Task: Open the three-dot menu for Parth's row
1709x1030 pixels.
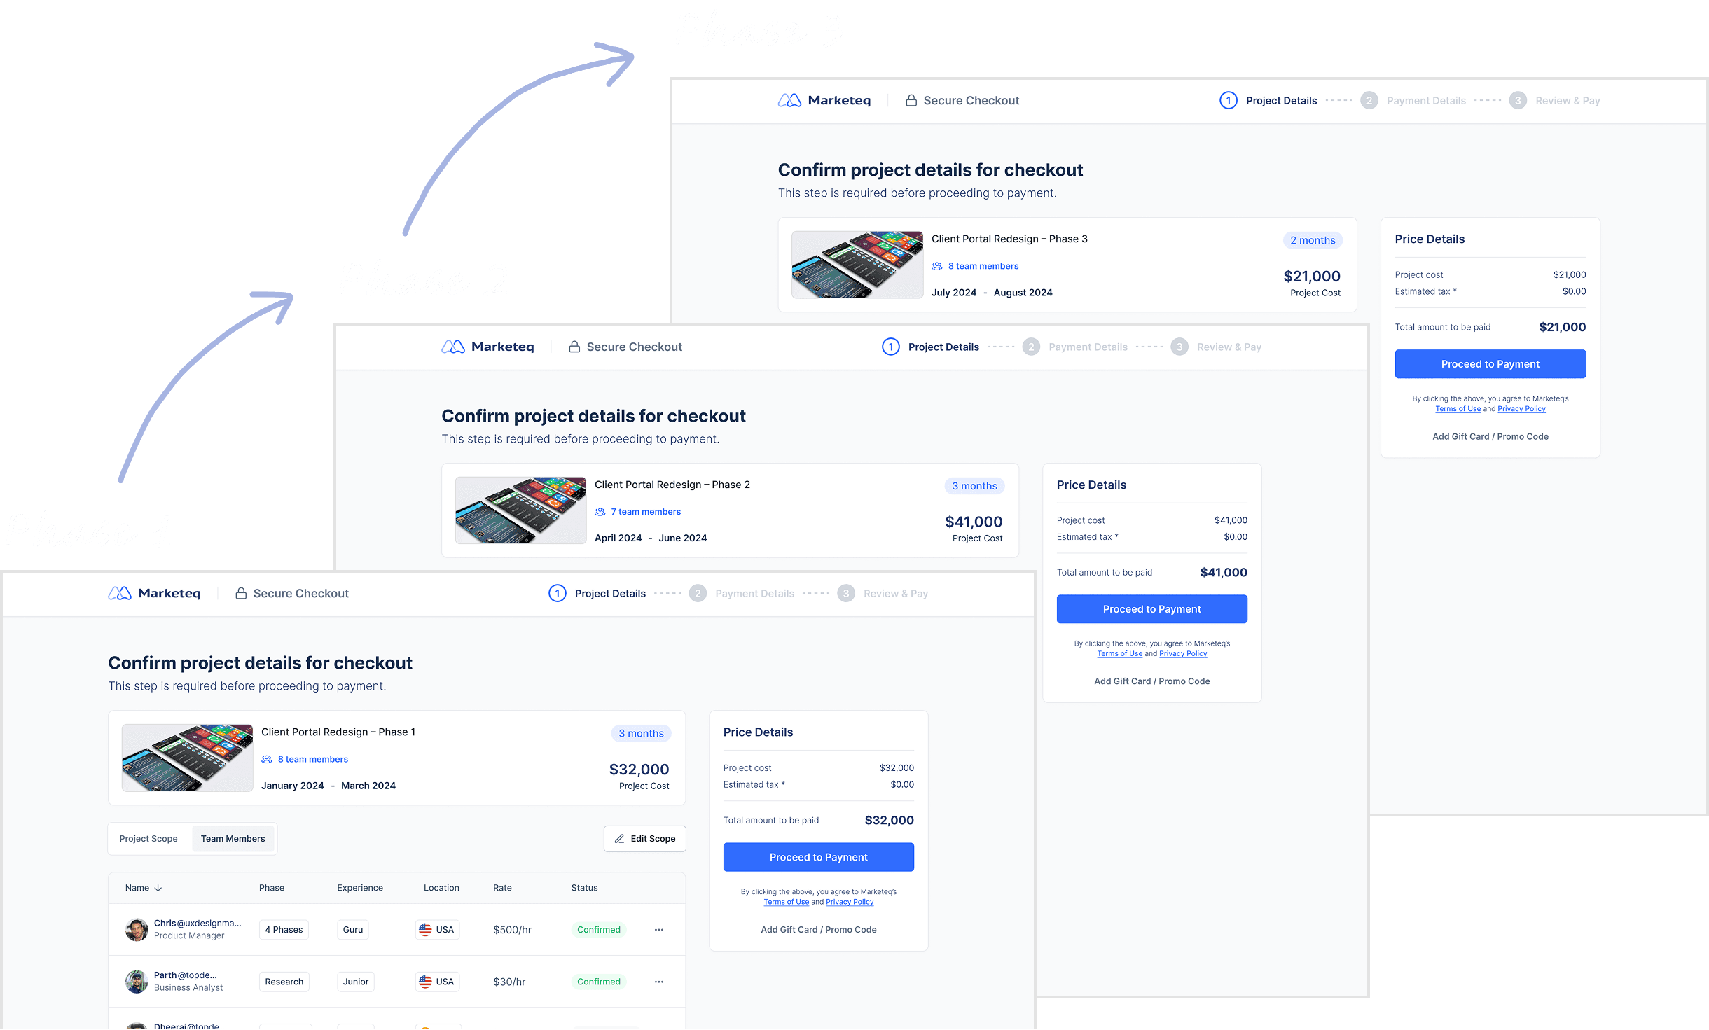Action: pyautogui.click(x=659, y=982)
